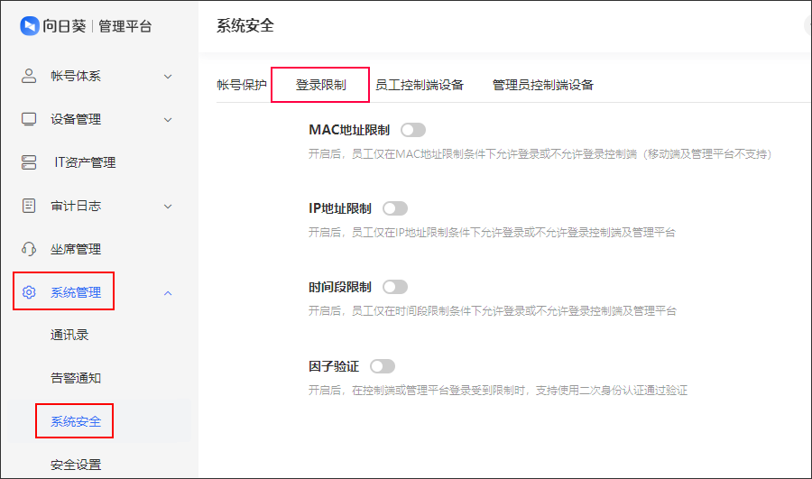Click the 向日葵 logo icon
This screenshot has height=479, width=812.
pyautogui.click(x=30, y=26)
